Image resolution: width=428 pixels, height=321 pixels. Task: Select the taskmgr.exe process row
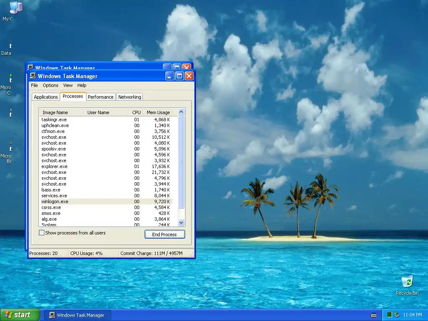coord(106,120)
